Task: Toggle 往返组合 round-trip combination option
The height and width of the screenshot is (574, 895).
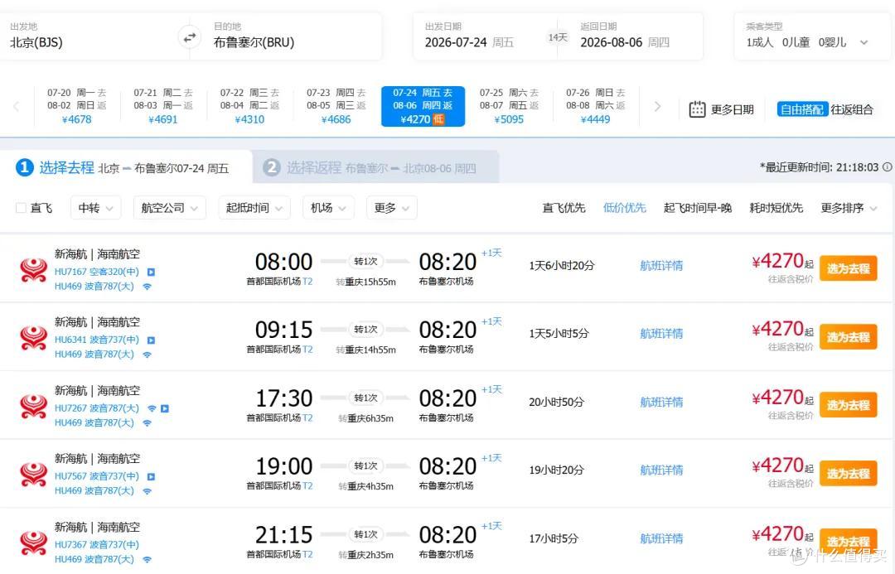Action: 852,109
